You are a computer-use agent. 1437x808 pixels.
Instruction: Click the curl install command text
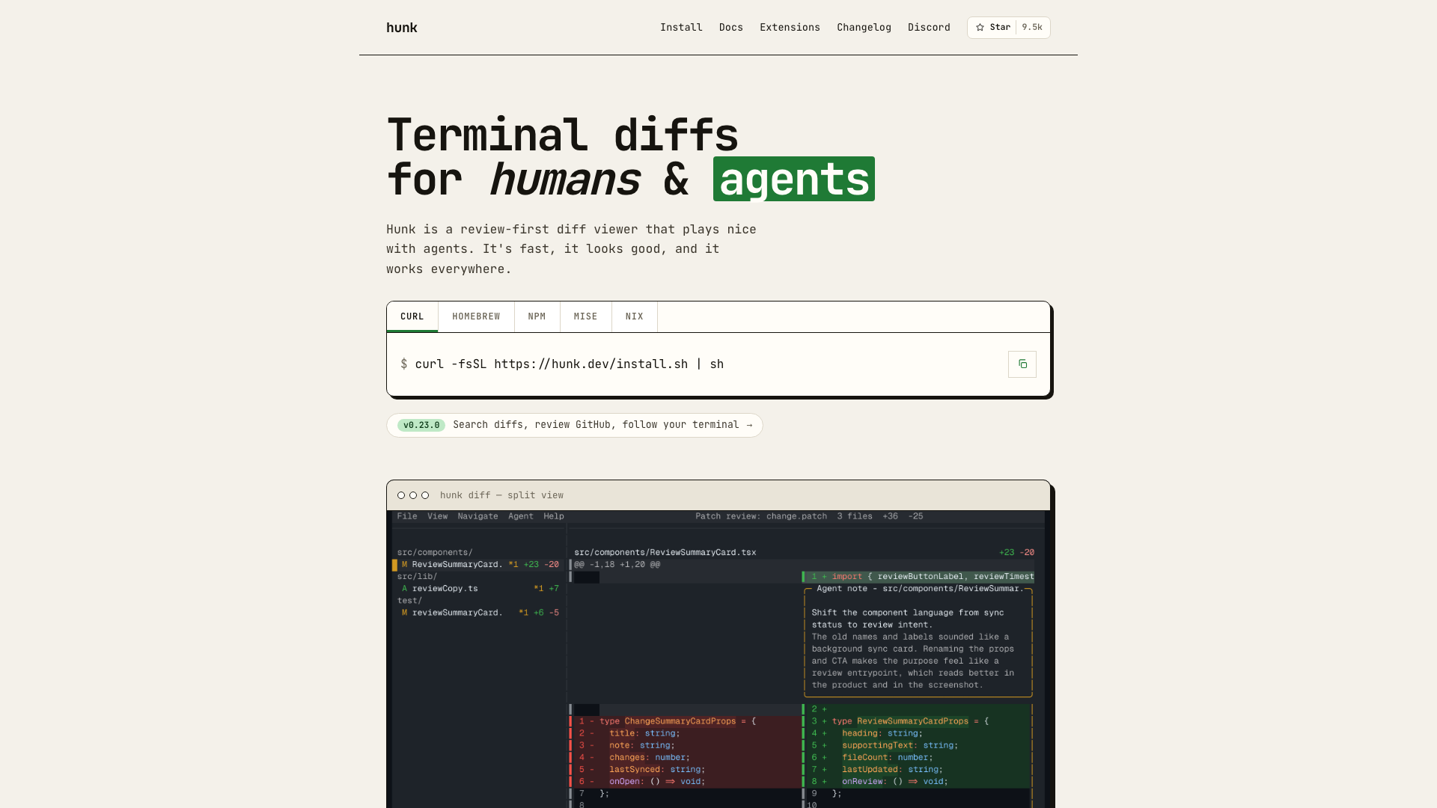[569, 364]
